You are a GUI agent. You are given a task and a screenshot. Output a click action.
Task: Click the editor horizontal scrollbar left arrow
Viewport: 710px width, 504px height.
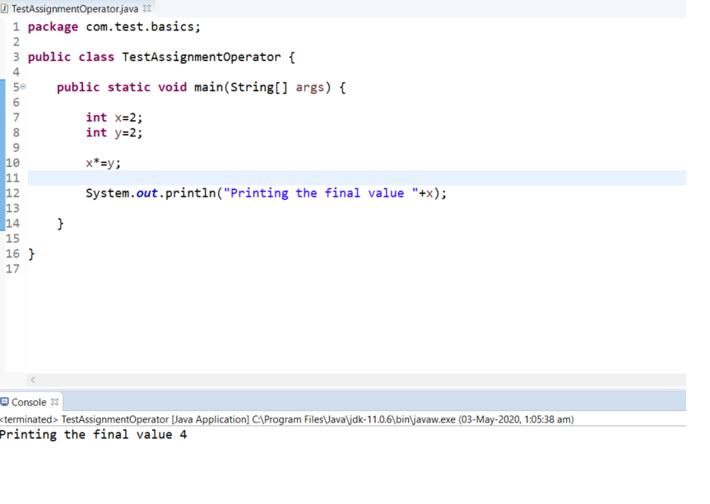pyautogui.click(x=33, y=380)
